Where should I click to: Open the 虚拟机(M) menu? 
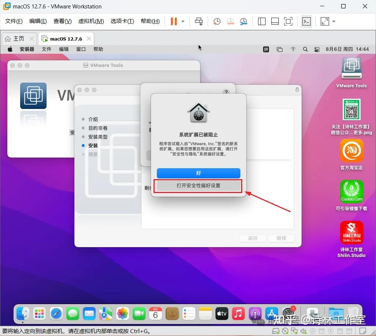91,21
